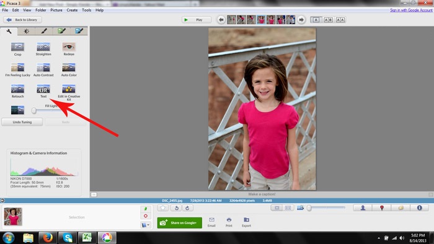Select actual-size display button
The image size is (434, 244).
click(288, 208)
